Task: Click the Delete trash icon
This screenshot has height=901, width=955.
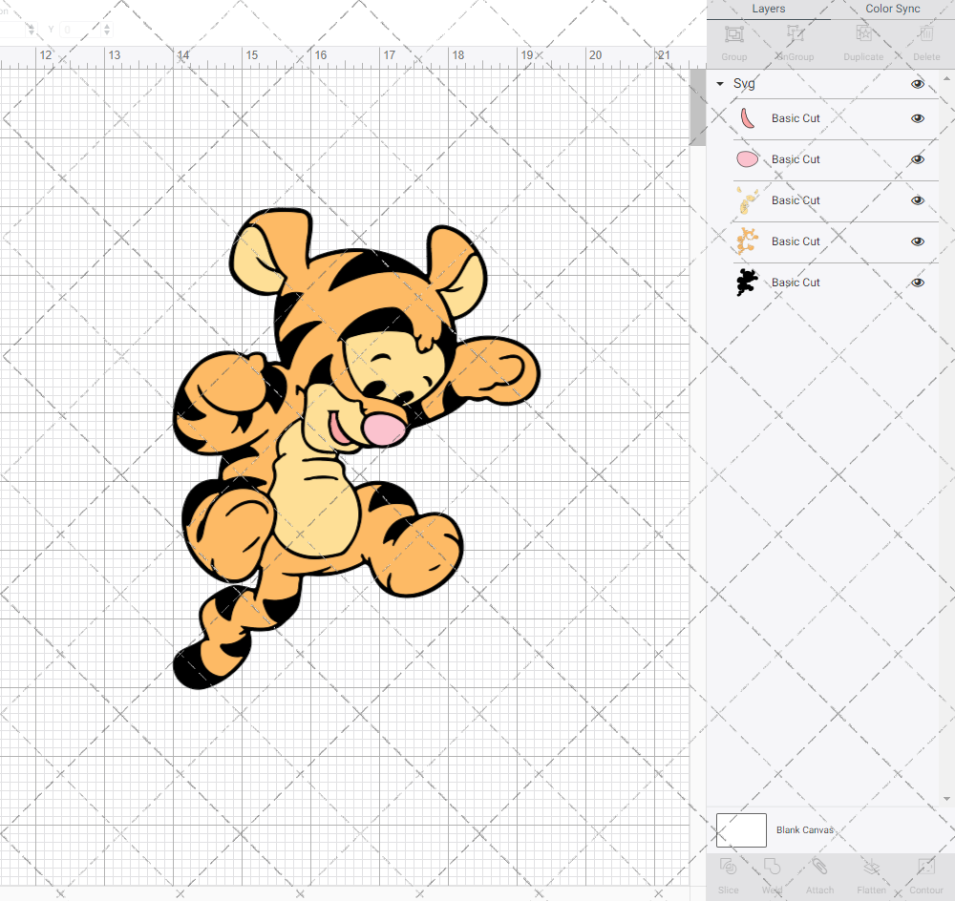Action: coord(926,34)
